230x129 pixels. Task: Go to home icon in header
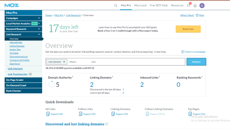tap(195, 6)
